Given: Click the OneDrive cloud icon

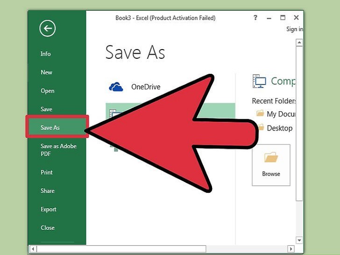Looking at the screenshot, I should tap(116, 87).
